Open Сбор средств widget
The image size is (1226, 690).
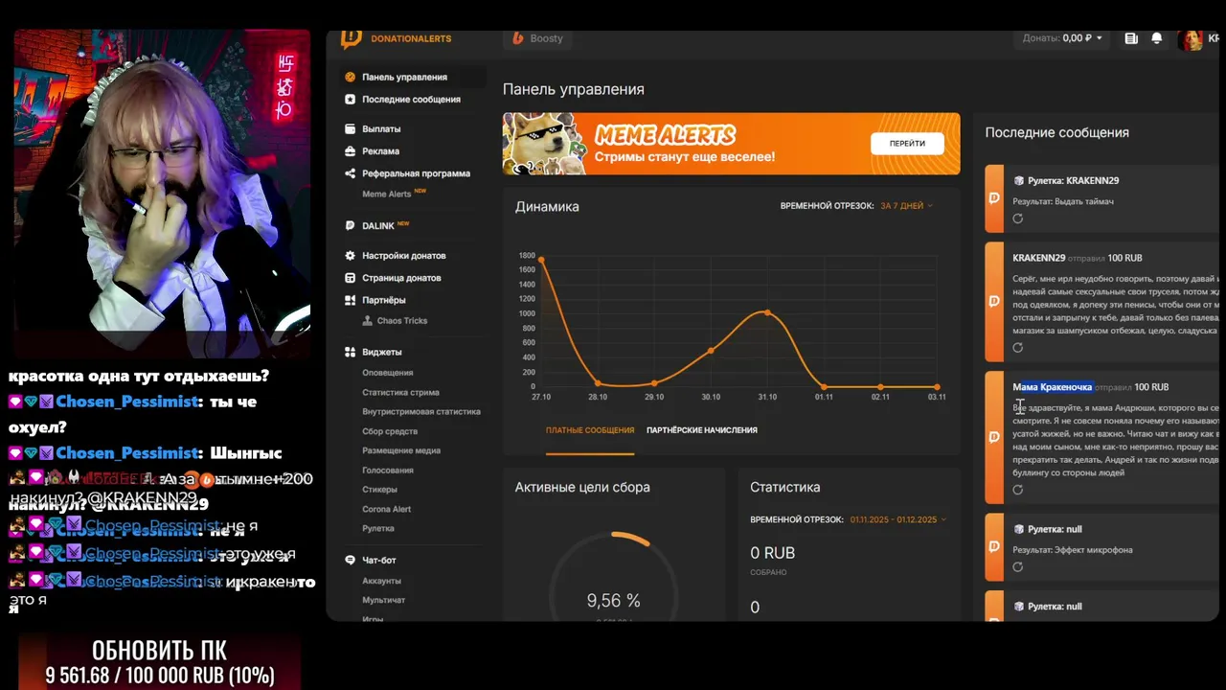click(390, 431)
